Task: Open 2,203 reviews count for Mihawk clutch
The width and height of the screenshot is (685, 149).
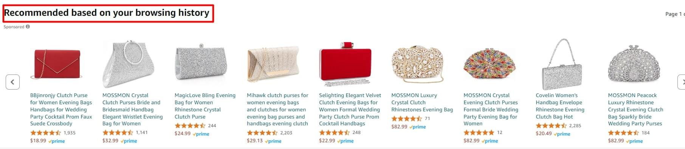Action: point(286,133)
